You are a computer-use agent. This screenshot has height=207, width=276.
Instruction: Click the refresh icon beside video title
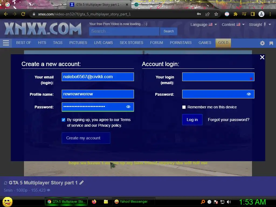6,183
